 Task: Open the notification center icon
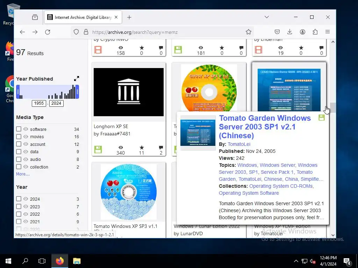(x=347, y=261)
